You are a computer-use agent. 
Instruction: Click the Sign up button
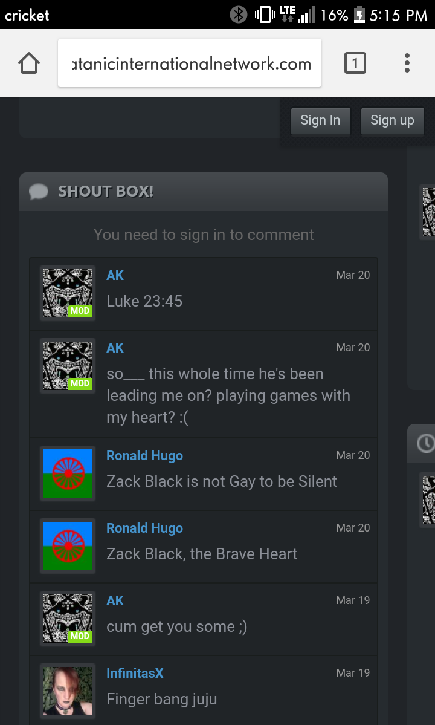point(392,120)
